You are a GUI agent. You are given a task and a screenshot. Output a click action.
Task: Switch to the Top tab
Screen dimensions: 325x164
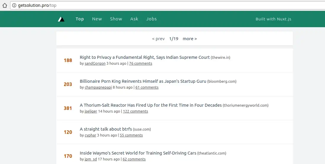coord(80,19)
